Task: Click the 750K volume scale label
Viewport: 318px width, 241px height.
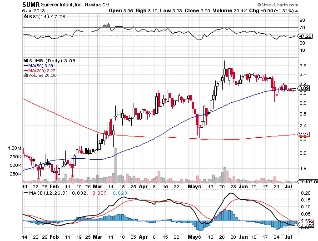Action: click(x=15, y=157)
